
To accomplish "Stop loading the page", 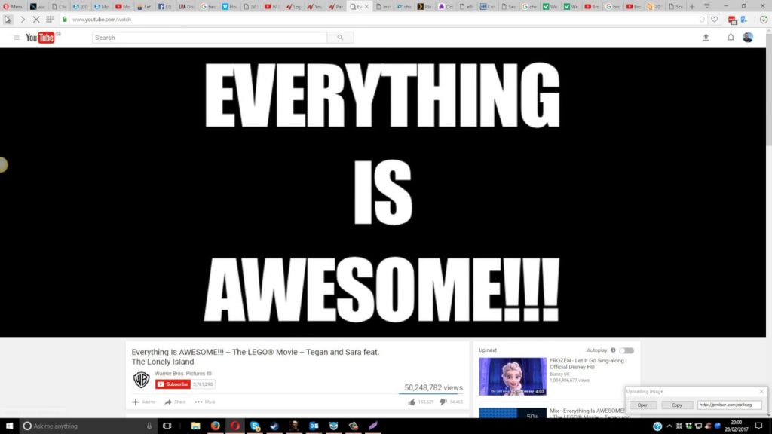I will (36, 19).
